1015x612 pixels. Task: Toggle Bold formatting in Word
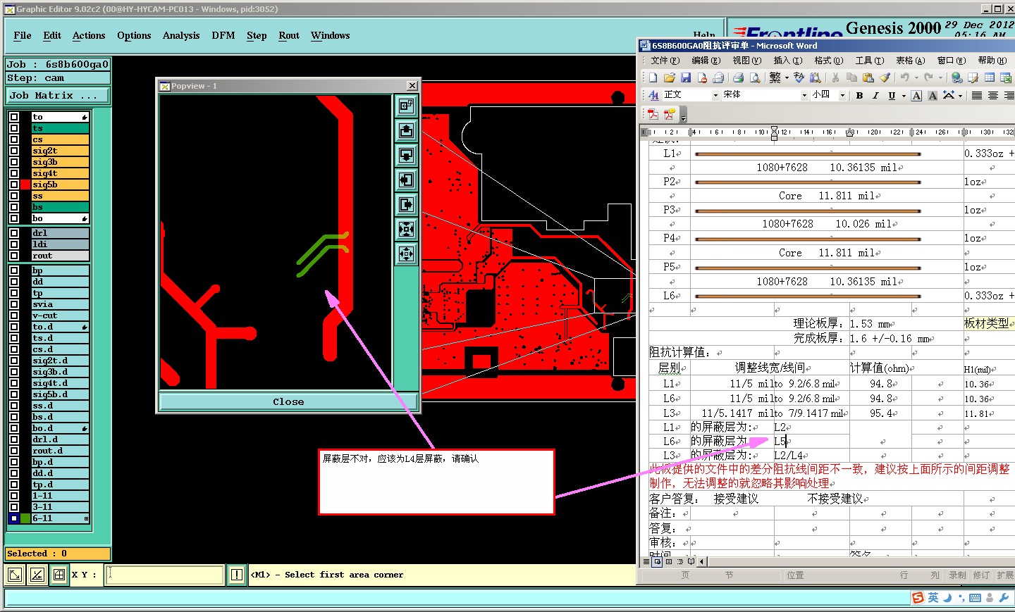(x=859, y=95)
